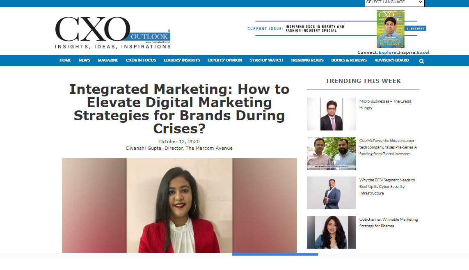Open Leaders' Insights section
This screenshot has height=270, width=469.
(x=182, y=60)
